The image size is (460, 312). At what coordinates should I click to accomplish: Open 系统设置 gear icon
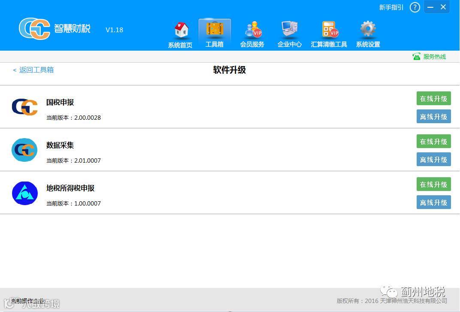pos(368,29)
